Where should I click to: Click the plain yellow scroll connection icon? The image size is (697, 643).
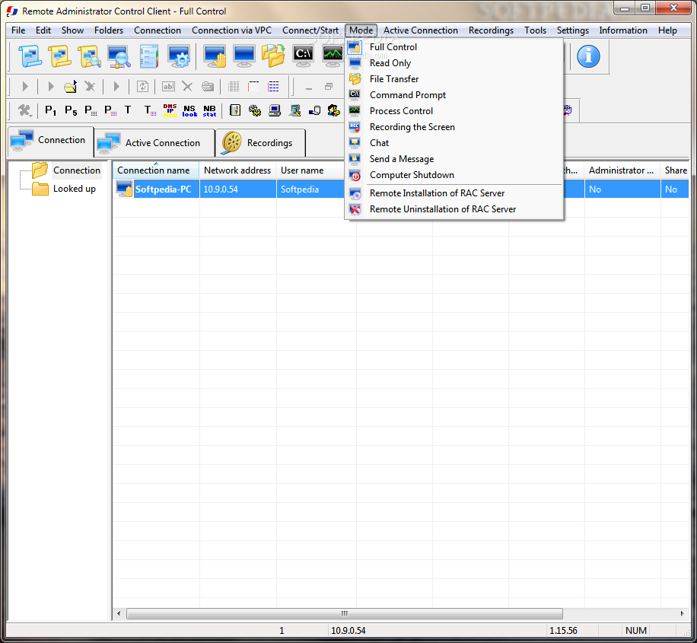click(x=59, y=56)
